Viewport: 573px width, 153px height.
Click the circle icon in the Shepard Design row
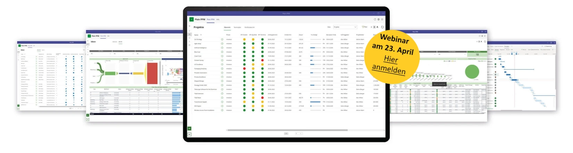point(222,81)
